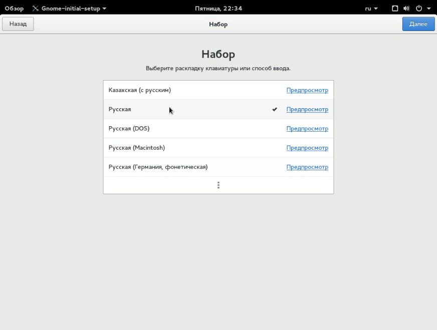Select the Русская (DOS) layout
Image resolution: width=437 pixels, height=330 pixels.
click(x=129, y=129)
